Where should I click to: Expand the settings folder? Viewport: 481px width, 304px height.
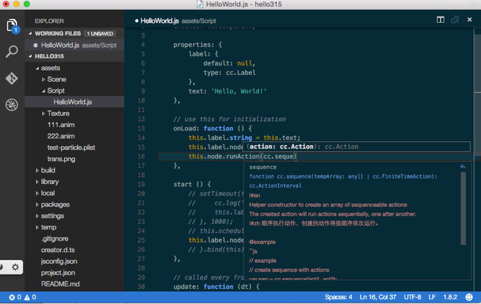pos(37,216)
